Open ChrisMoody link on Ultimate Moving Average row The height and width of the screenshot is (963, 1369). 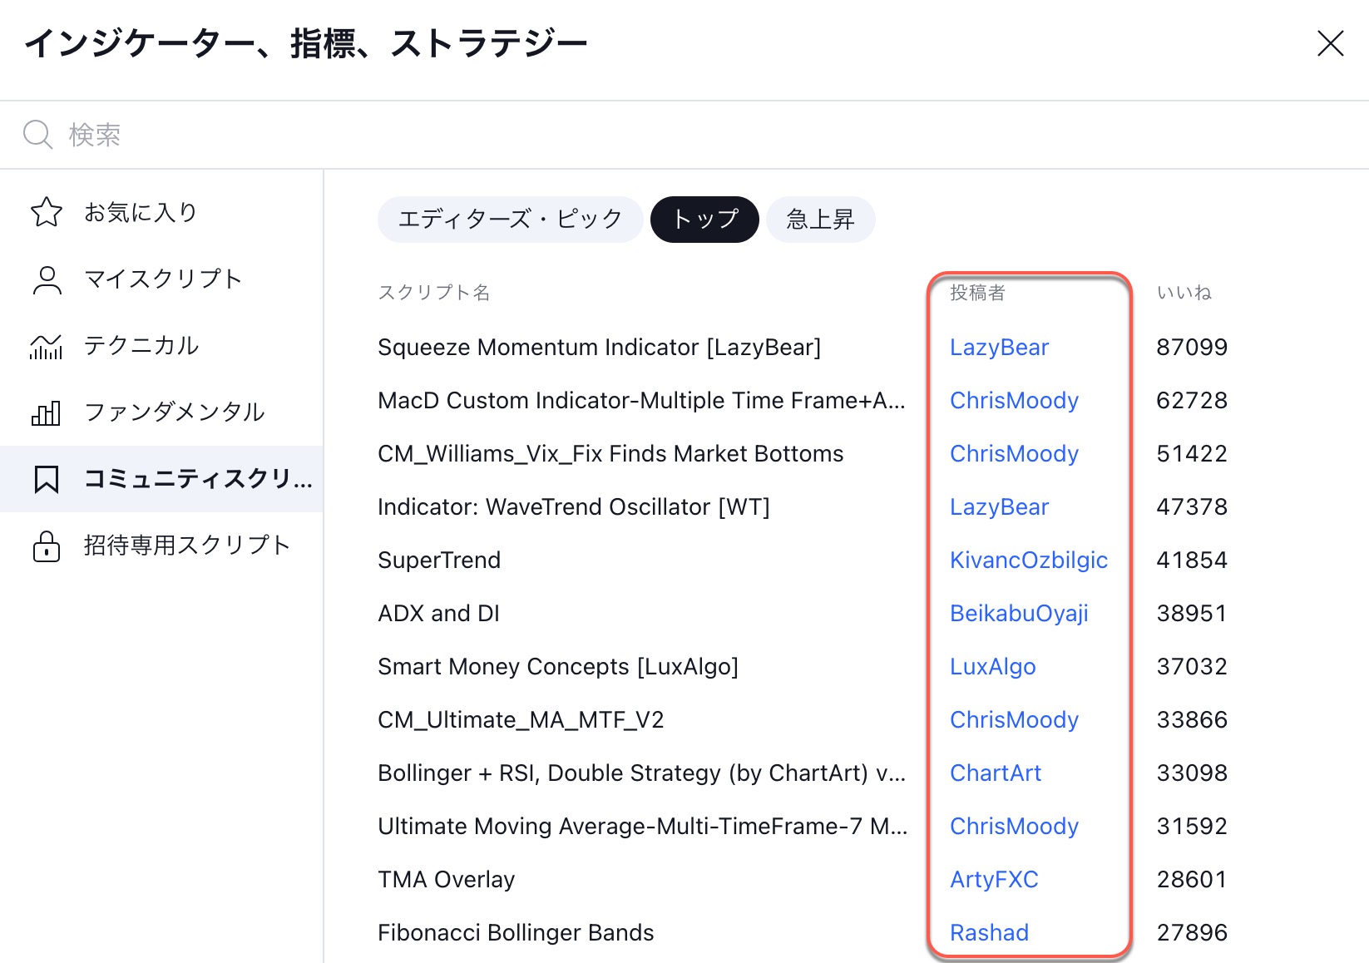pyautogui.click(x=1014, y=827)
